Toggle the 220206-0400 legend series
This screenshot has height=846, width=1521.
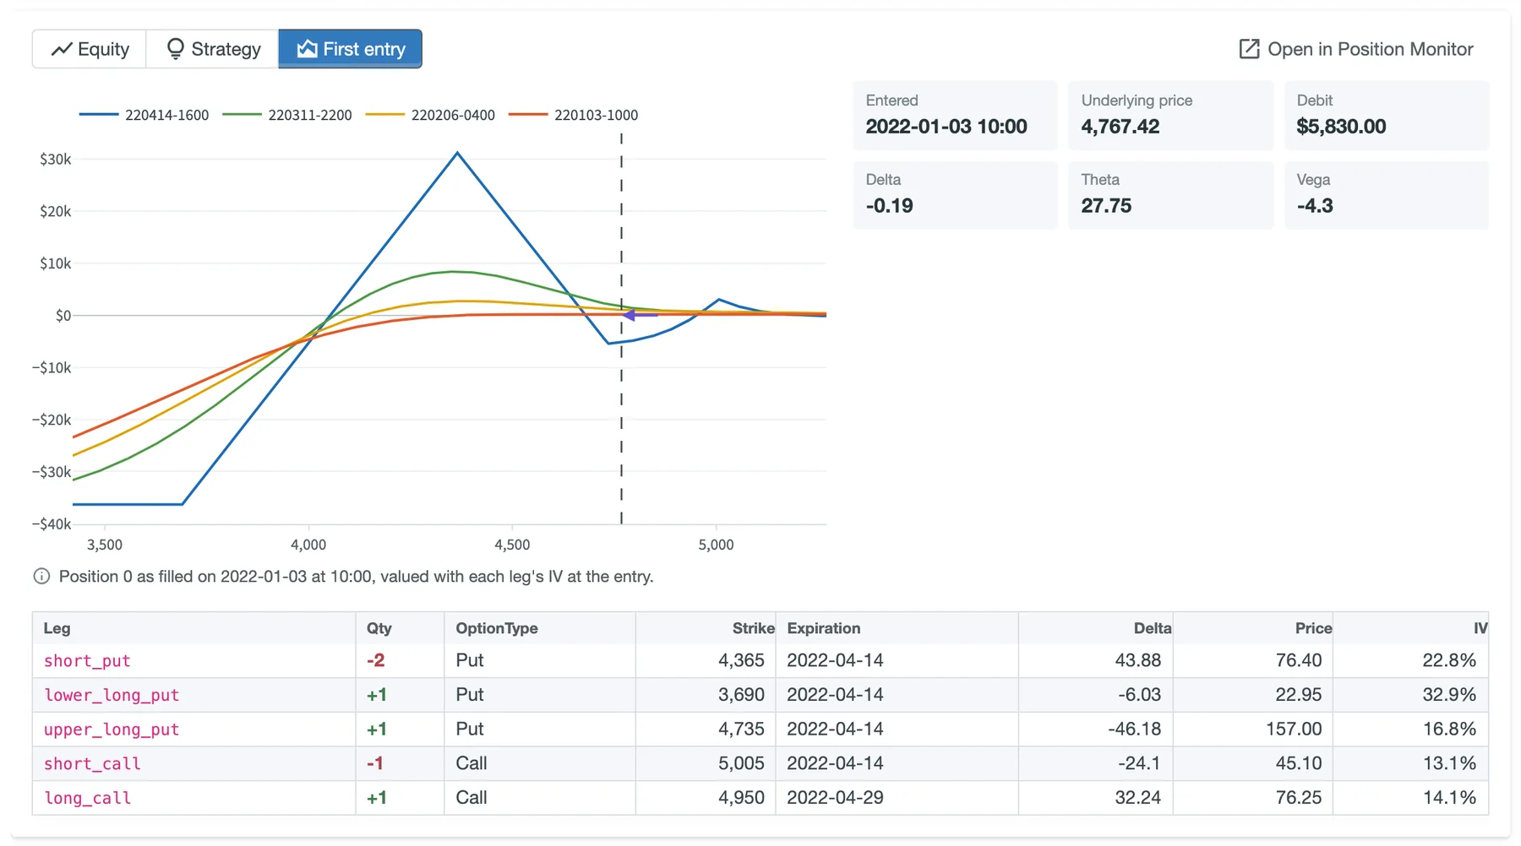(430, 115)
